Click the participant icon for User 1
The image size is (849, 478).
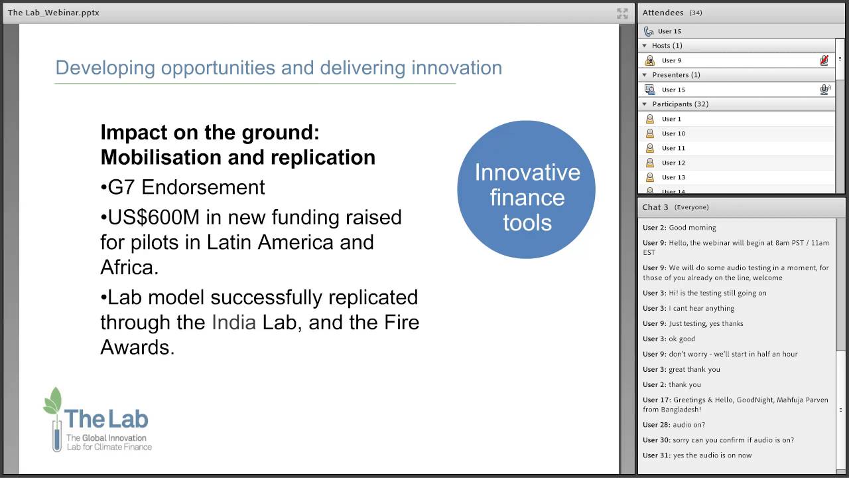(x=650, y=119)
